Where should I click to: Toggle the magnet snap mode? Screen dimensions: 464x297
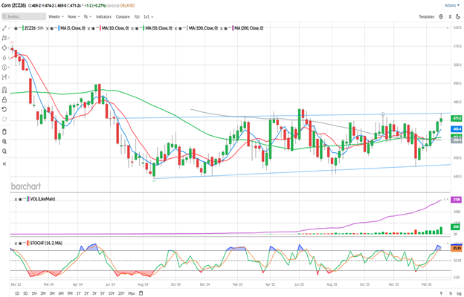pyautogui.click(x=4, y=90)
